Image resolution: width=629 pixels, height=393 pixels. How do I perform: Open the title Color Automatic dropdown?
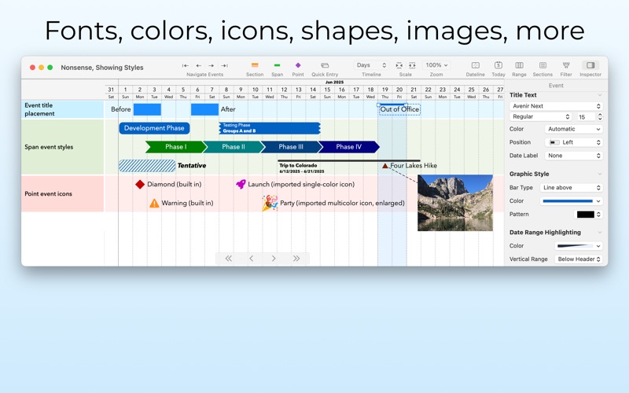tap(573, 129)
